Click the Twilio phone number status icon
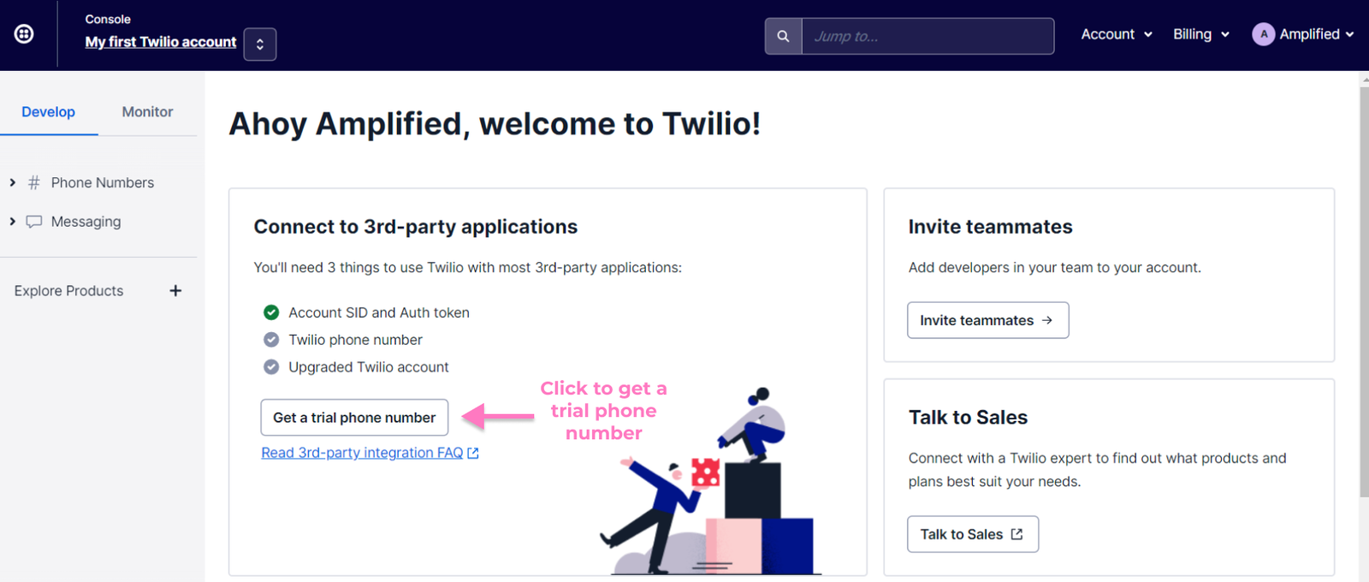This screenshot has height=582, width=1369. [x=271, y=340]
